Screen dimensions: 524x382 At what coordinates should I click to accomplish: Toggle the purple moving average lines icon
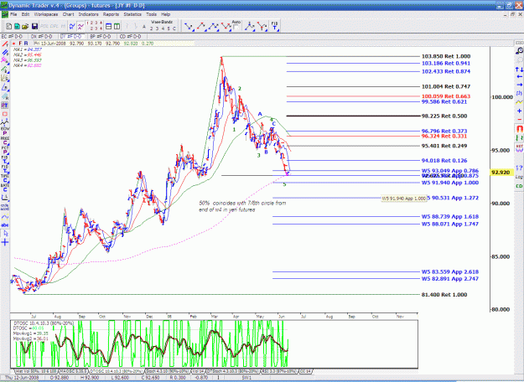[80, 26]
